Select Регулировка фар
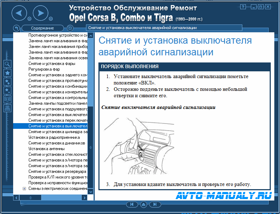Image resolution: width=280 pixels, height=214 pixels. [x=44, y=69]
